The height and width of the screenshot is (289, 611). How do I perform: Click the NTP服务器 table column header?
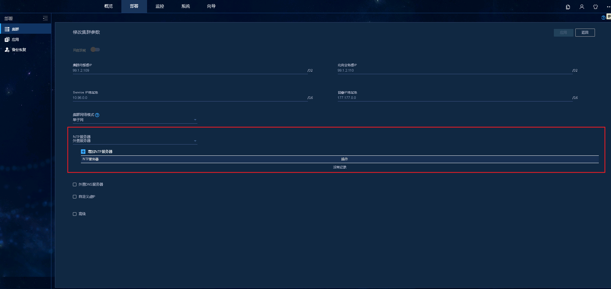[x=91, y=159]
